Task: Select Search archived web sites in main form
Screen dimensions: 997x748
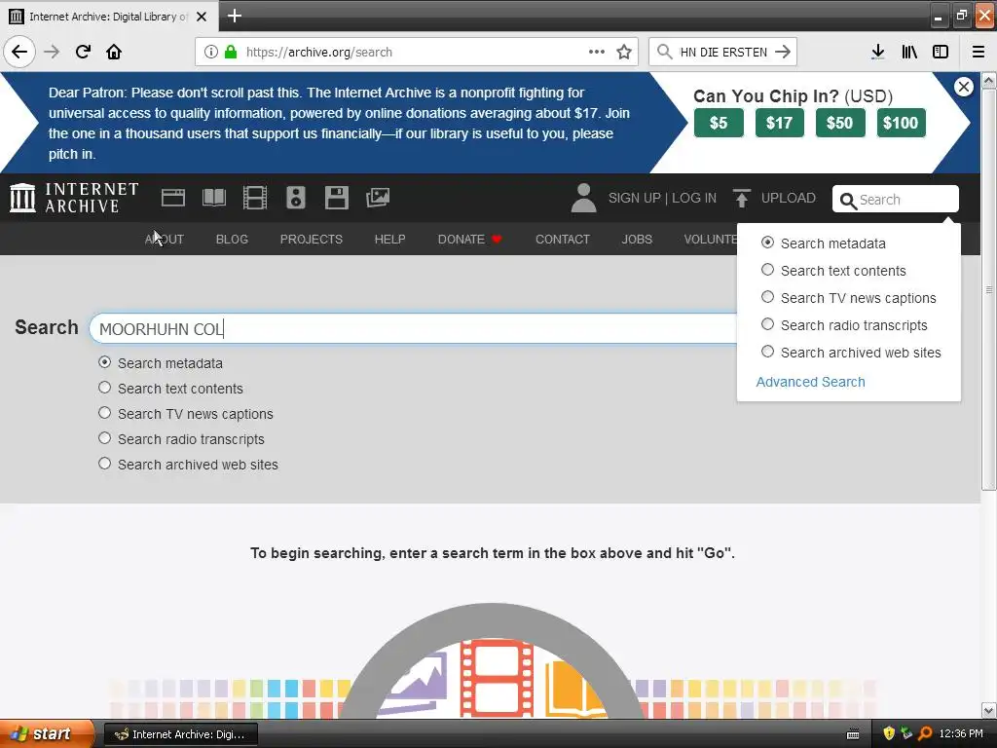Action: tap(105, 465)
